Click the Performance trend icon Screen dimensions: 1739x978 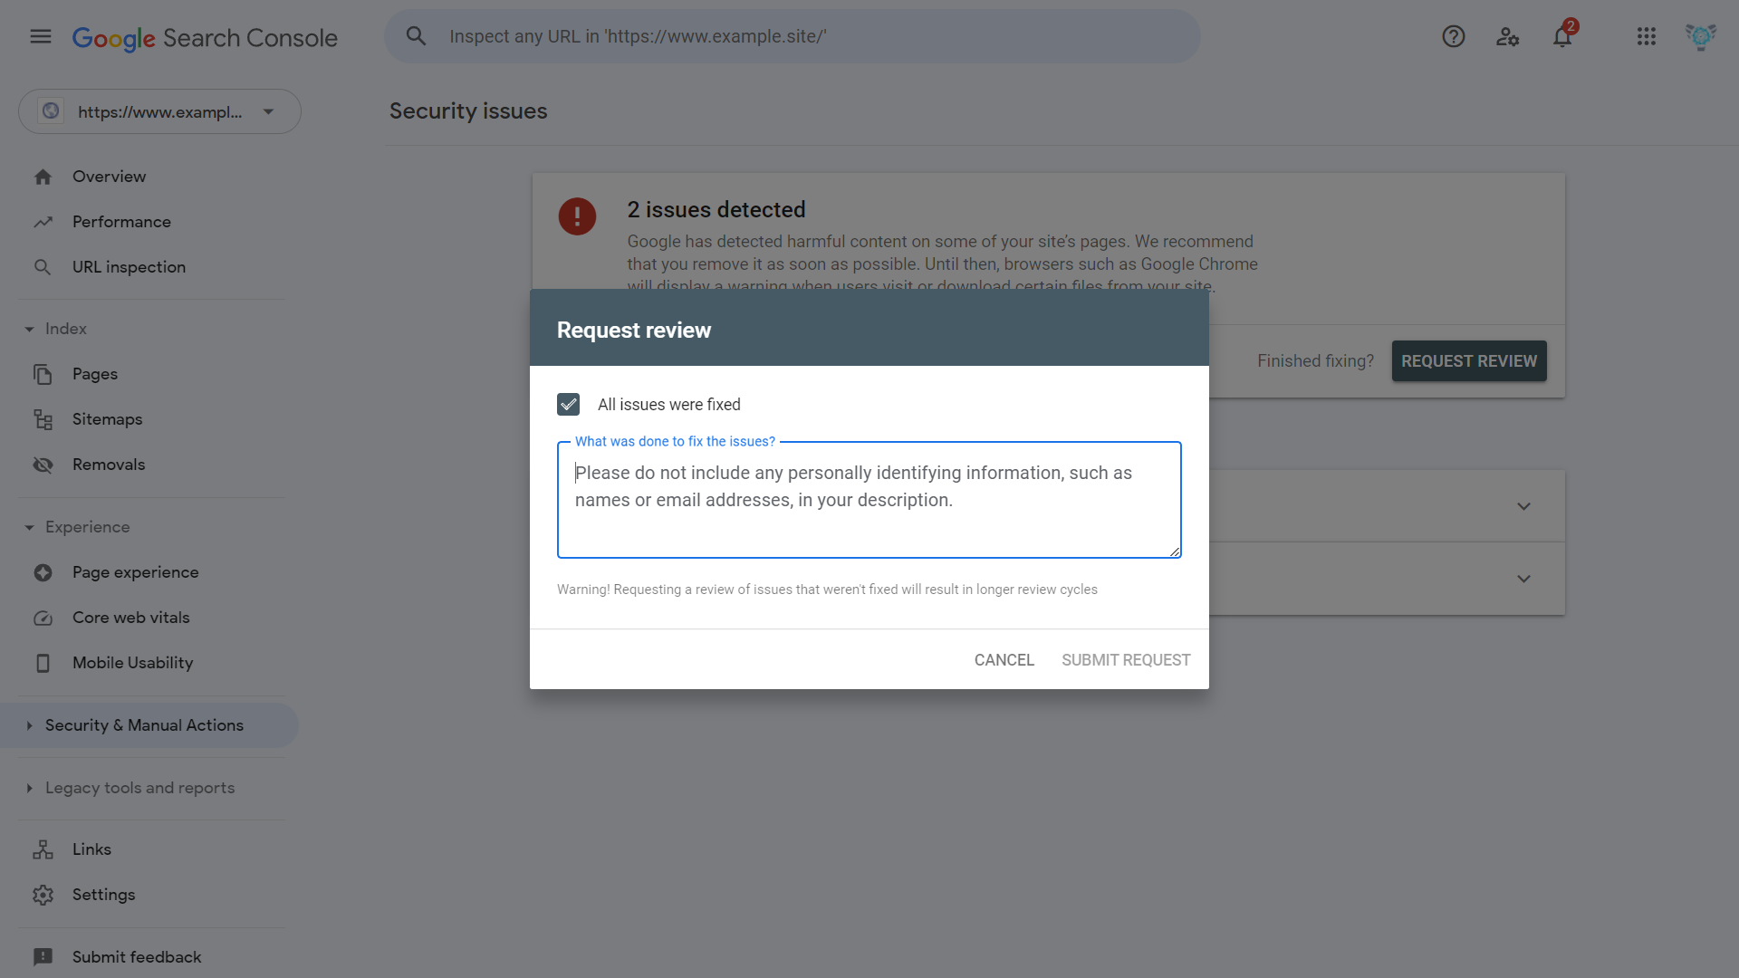pos(43,222)
